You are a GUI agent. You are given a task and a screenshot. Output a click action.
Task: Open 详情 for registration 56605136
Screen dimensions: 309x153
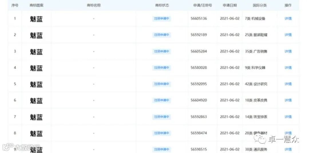pyautogui.click(x=288, y=19)
